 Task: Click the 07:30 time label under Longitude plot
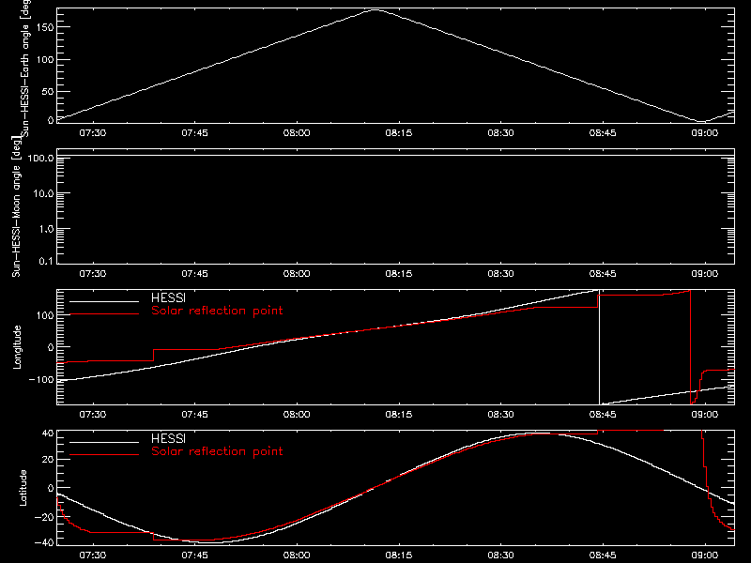[x=92, y=415]
